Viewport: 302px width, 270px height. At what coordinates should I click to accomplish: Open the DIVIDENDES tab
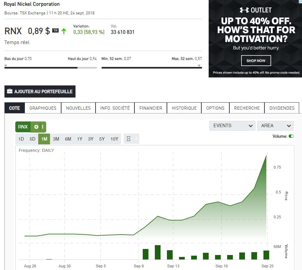click(282, 108)
